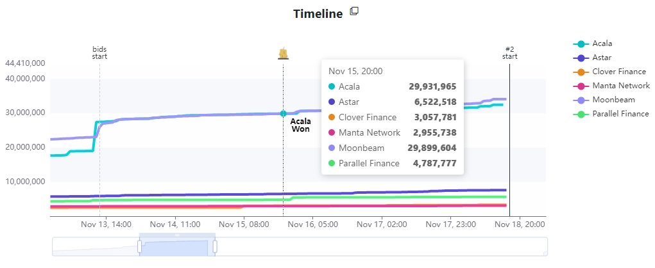Viewport: 655px width, 268px height.
Task: Click the copy icon beside the Timeline title
Action: 354,12
